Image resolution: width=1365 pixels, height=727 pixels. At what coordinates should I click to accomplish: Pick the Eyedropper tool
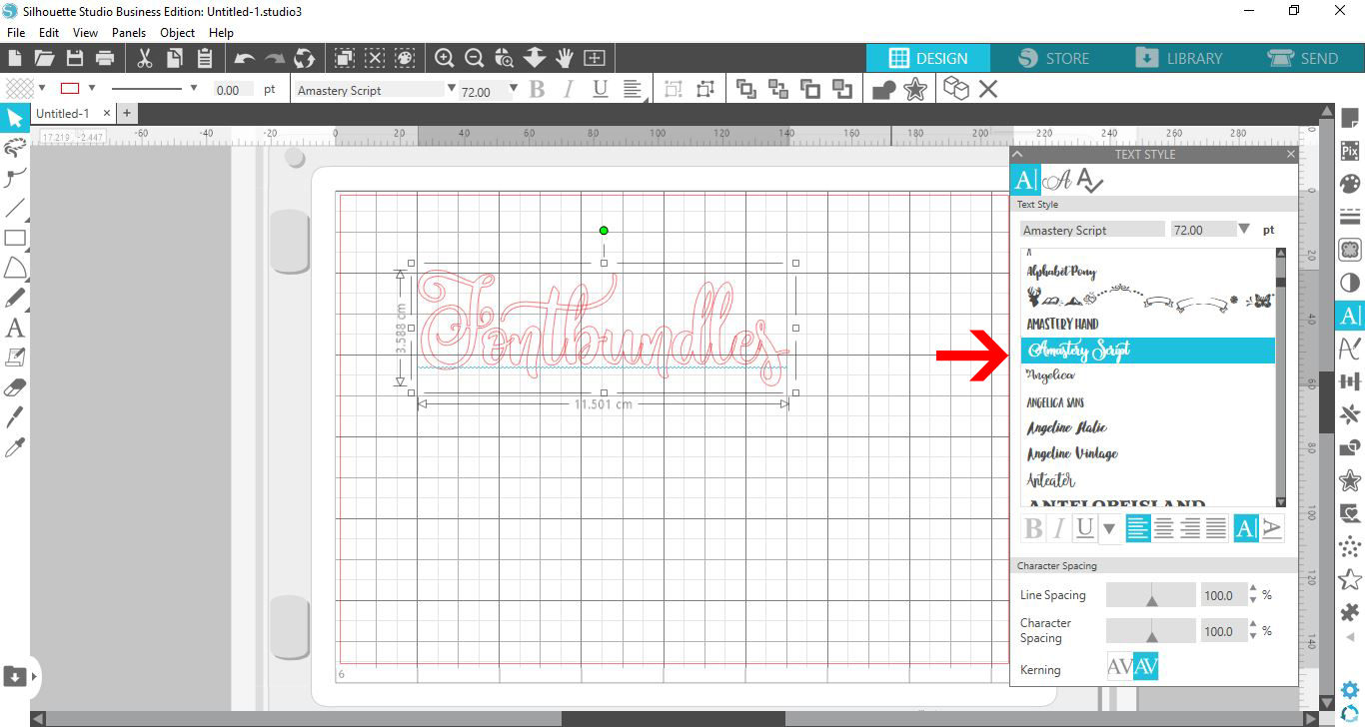pyautogui.click(x=15, y=446)
